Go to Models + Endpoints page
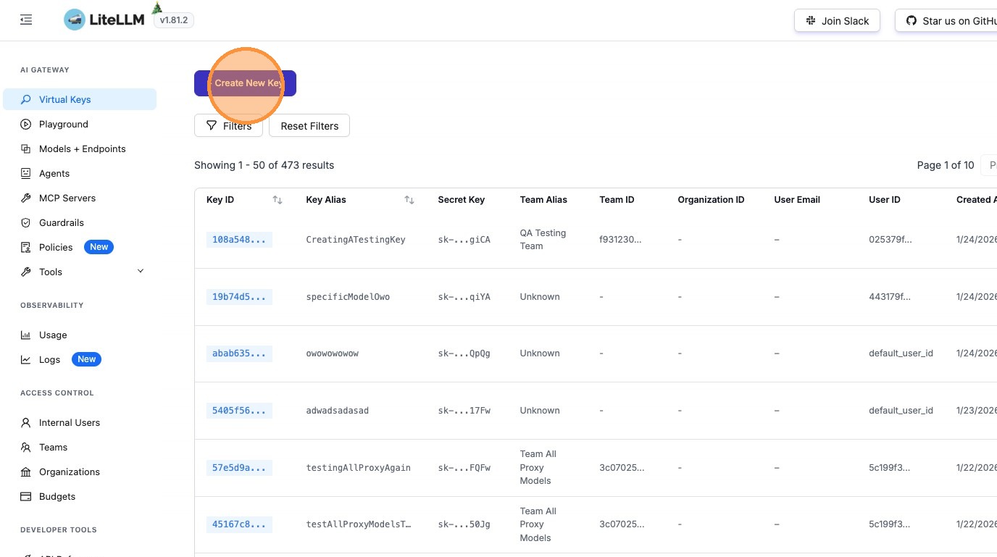The image size is (997, 557). [82, 149]
